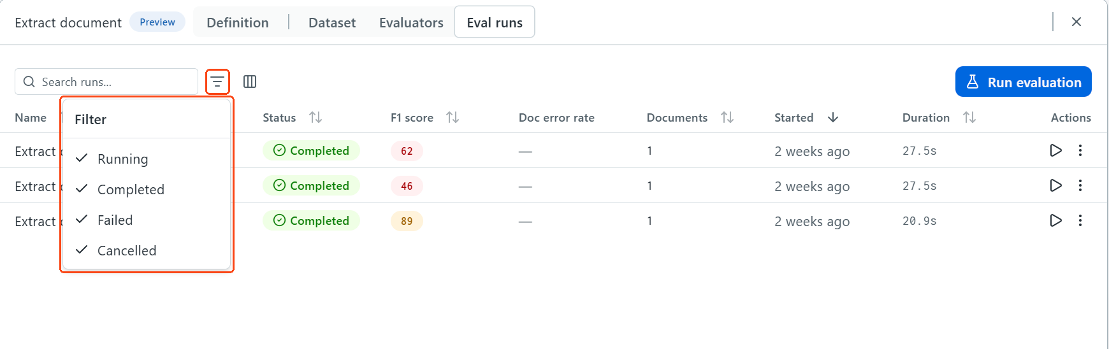This screenshot has width=1109, height=349.
Task: Sort by F1 score column arrows
Action: coord(453,117)
